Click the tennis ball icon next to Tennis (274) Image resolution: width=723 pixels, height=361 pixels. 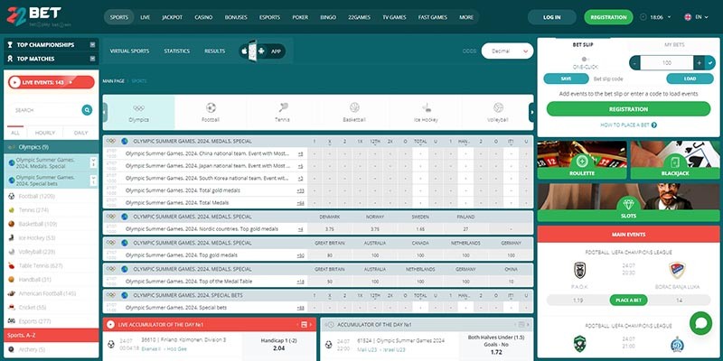[x=12, y=210]
